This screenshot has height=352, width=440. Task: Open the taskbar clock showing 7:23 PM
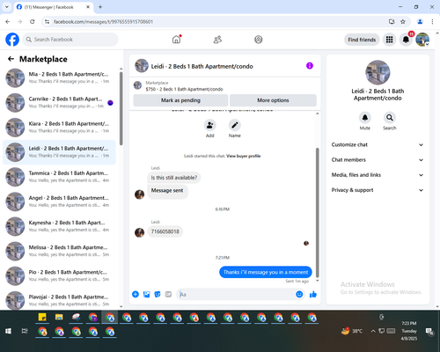[x=409, y=331]
